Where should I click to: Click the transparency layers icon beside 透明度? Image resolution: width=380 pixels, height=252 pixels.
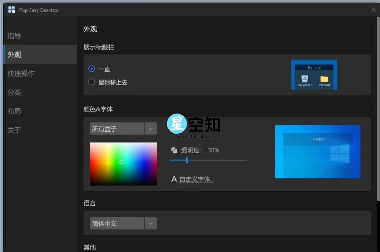tap(174, 150)
